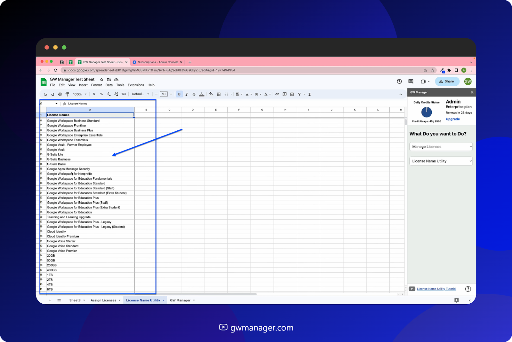Toggle strikethrough formatting
This screenshot has height=342, width=512.
(194, 94)
